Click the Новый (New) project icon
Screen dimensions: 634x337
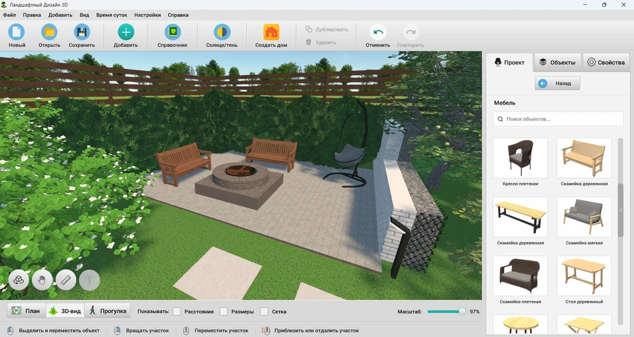click(16, 32)
